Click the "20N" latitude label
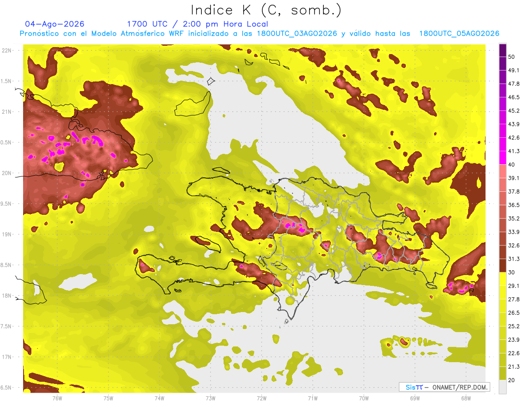Screen dimensions: 523x404 tap(7, 173)
